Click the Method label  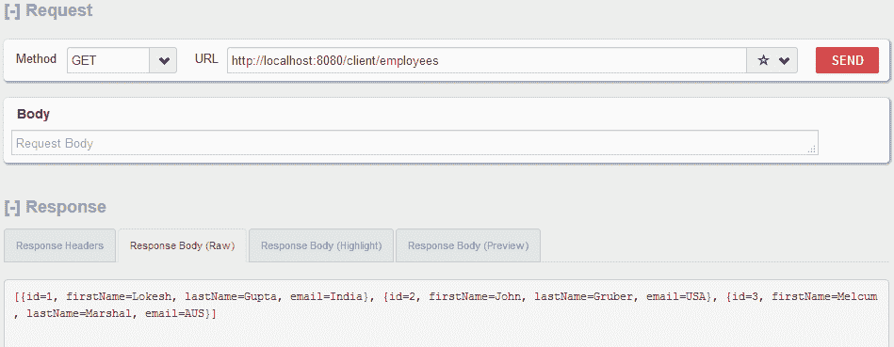[x=36, y=58]
